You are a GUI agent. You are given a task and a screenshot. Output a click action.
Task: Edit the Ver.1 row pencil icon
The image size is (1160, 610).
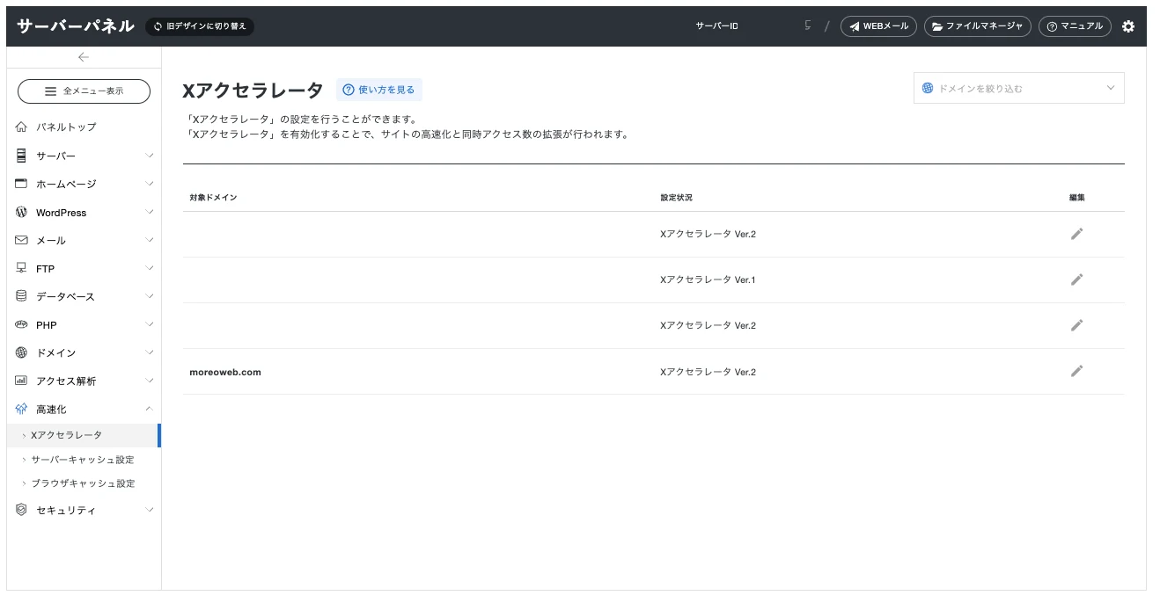click(1076, 280)
